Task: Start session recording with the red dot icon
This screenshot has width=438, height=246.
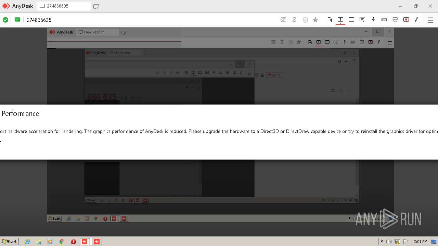Action: 406,20
